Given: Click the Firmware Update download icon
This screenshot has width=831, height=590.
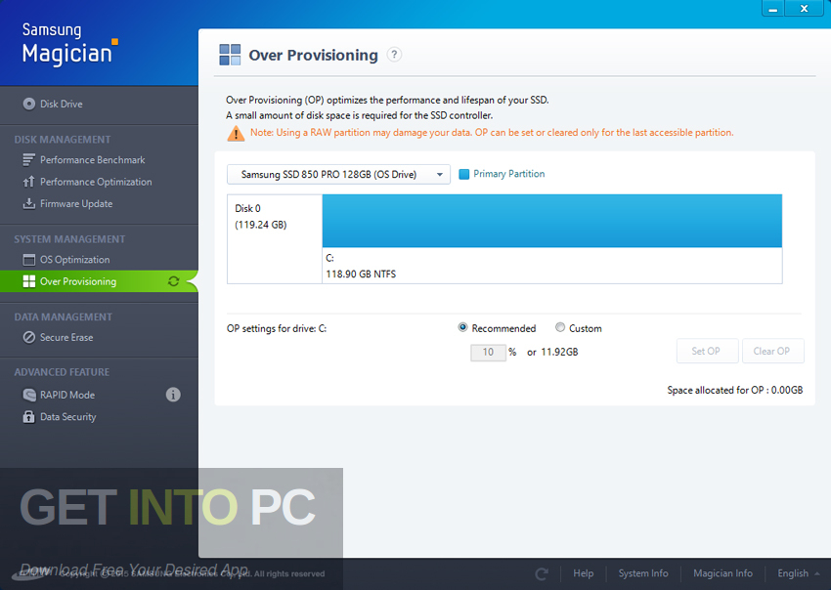Looking at the screenshot, I should pos(28,203).
